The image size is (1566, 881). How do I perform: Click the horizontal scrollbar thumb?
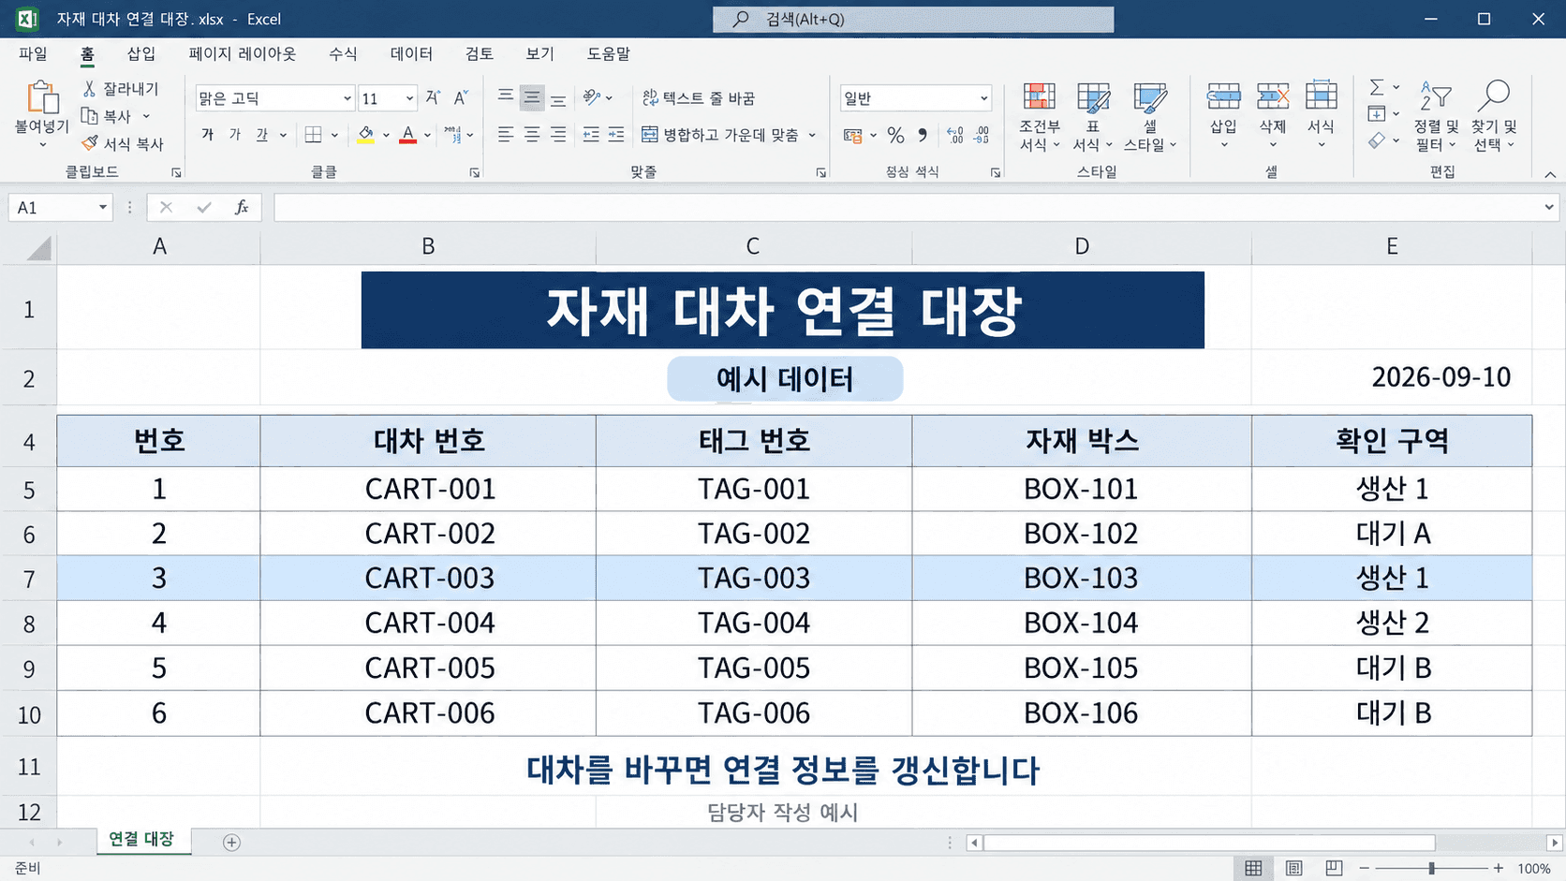coord(1208,843)
